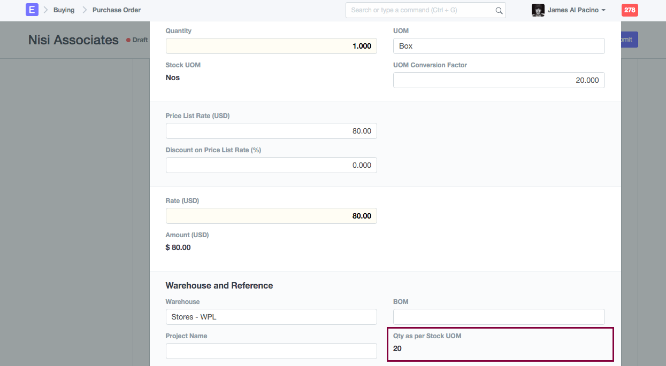Open the Warehouse field Stores - WPL
The height and width of the screenshot is (366, 666).
(271, 317)
